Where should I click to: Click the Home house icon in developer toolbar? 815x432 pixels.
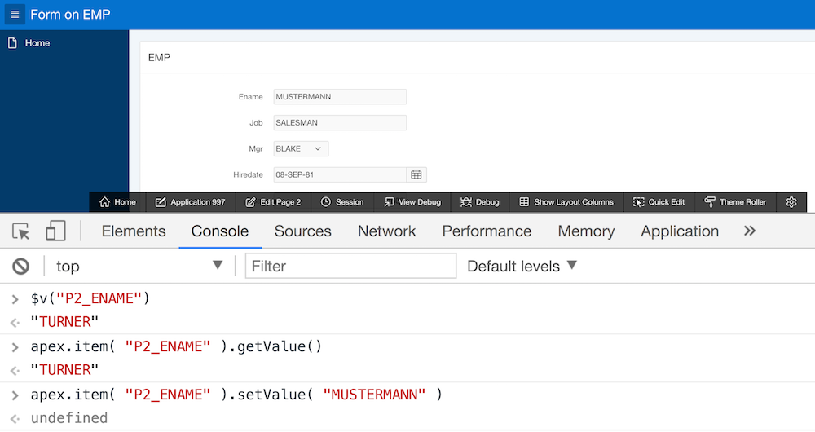[x=104, y=201]
